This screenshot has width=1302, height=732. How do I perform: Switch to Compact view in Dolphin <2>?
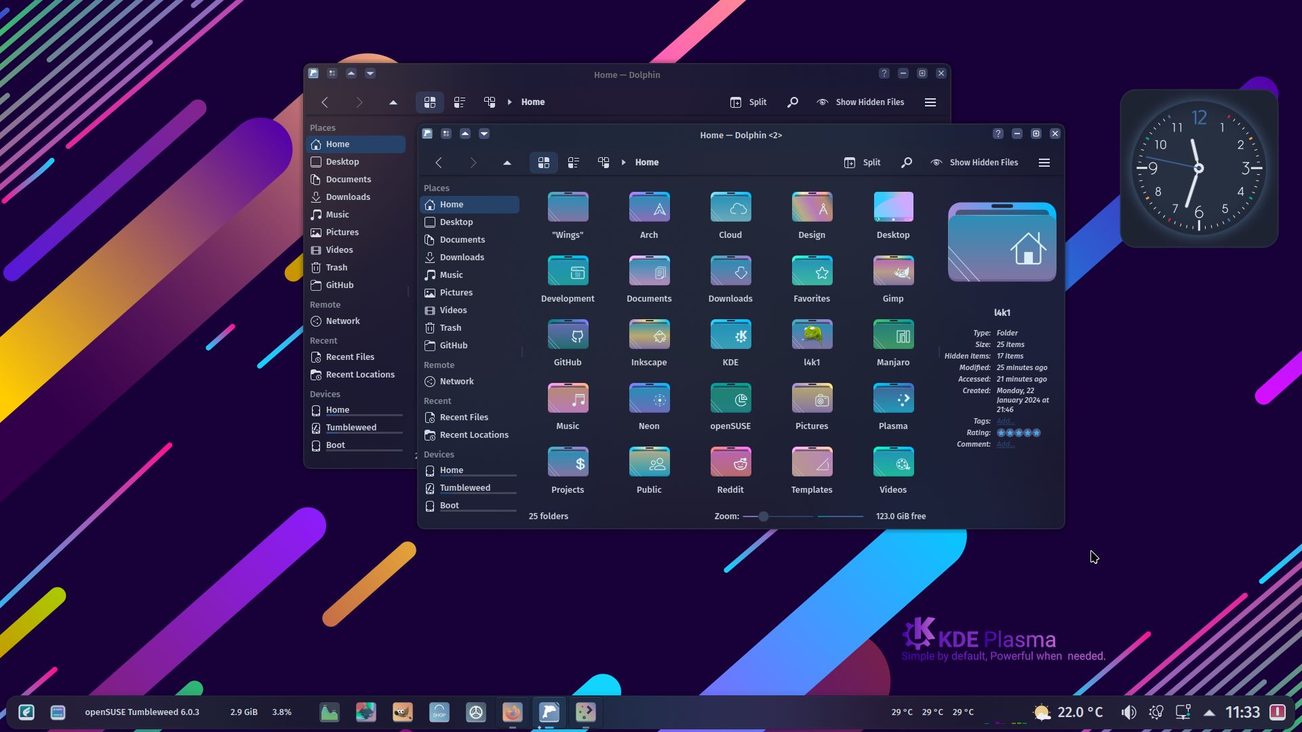tap(574, 163)
